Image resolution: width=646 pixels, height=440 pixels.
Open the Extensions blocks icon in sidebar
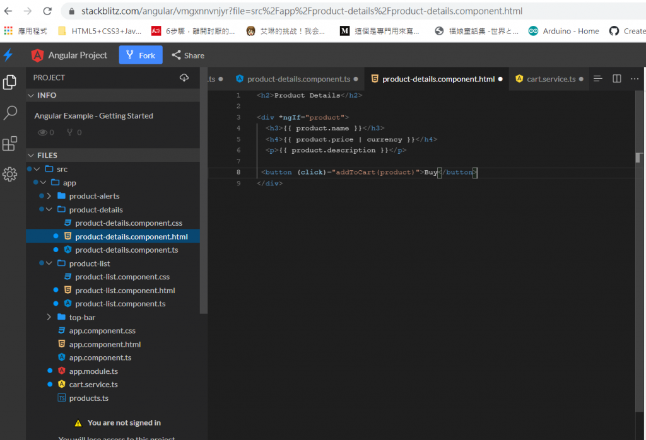[10, 143]
